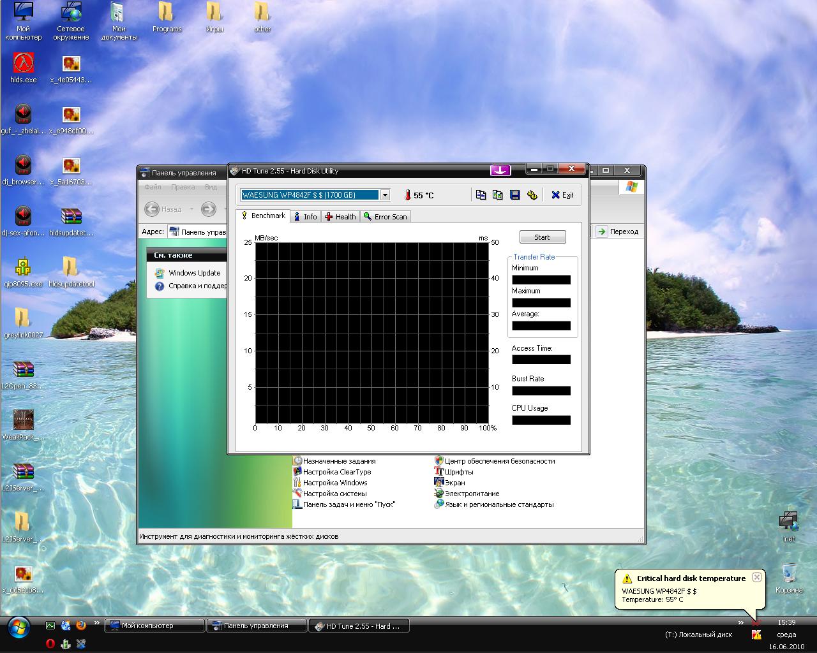Expand hidden quick launch items chevron
Image resolution: width=817 pixels, height=653 pixels.
(x=97, y=623)
